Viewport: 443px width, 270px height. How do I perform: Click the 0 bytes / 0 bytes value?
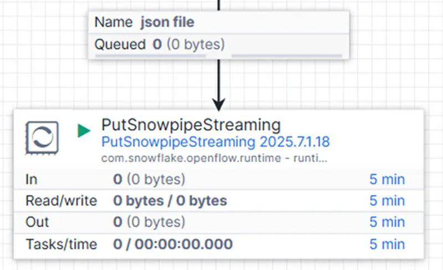[x=170, y=201]
